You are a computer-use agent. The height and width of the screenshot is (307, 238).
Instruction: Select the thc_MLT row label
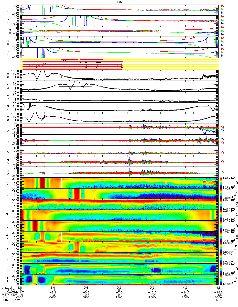pyautogui.click(x=7, y=287)
